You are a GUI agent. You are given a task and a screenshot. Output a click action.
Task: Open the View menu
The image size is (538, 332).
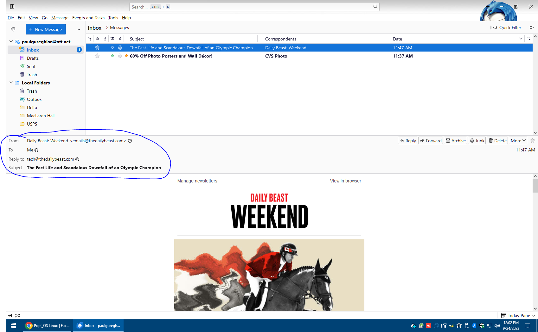(33, 18)
